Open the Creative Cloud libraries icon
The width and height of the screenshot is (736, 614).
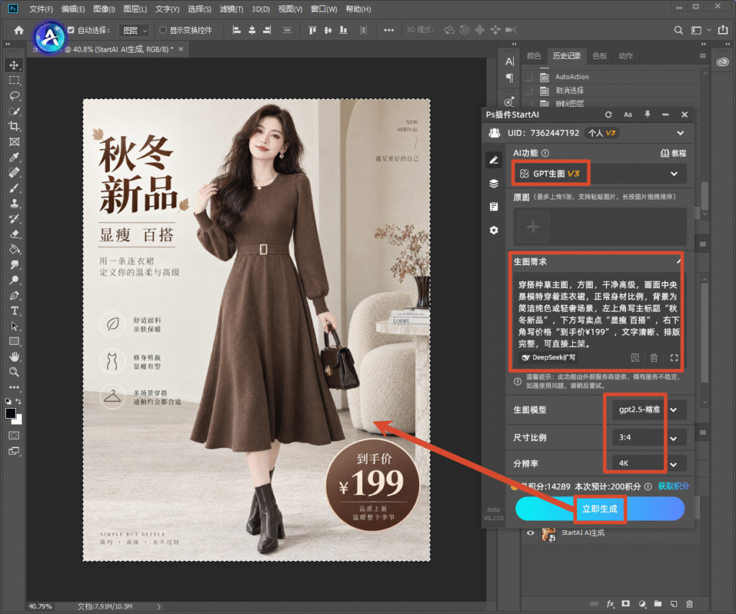pyautogui.click(x=723, y=62)
